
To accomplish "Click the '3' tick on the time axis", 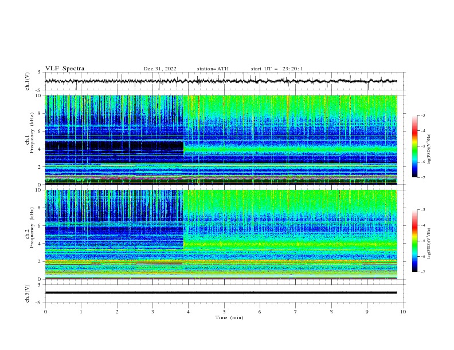I will click(x=152, y=312).
